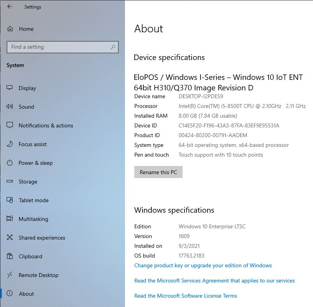Read the Microsoft Services Agreement link
The image size is (313, 307).
215,281
